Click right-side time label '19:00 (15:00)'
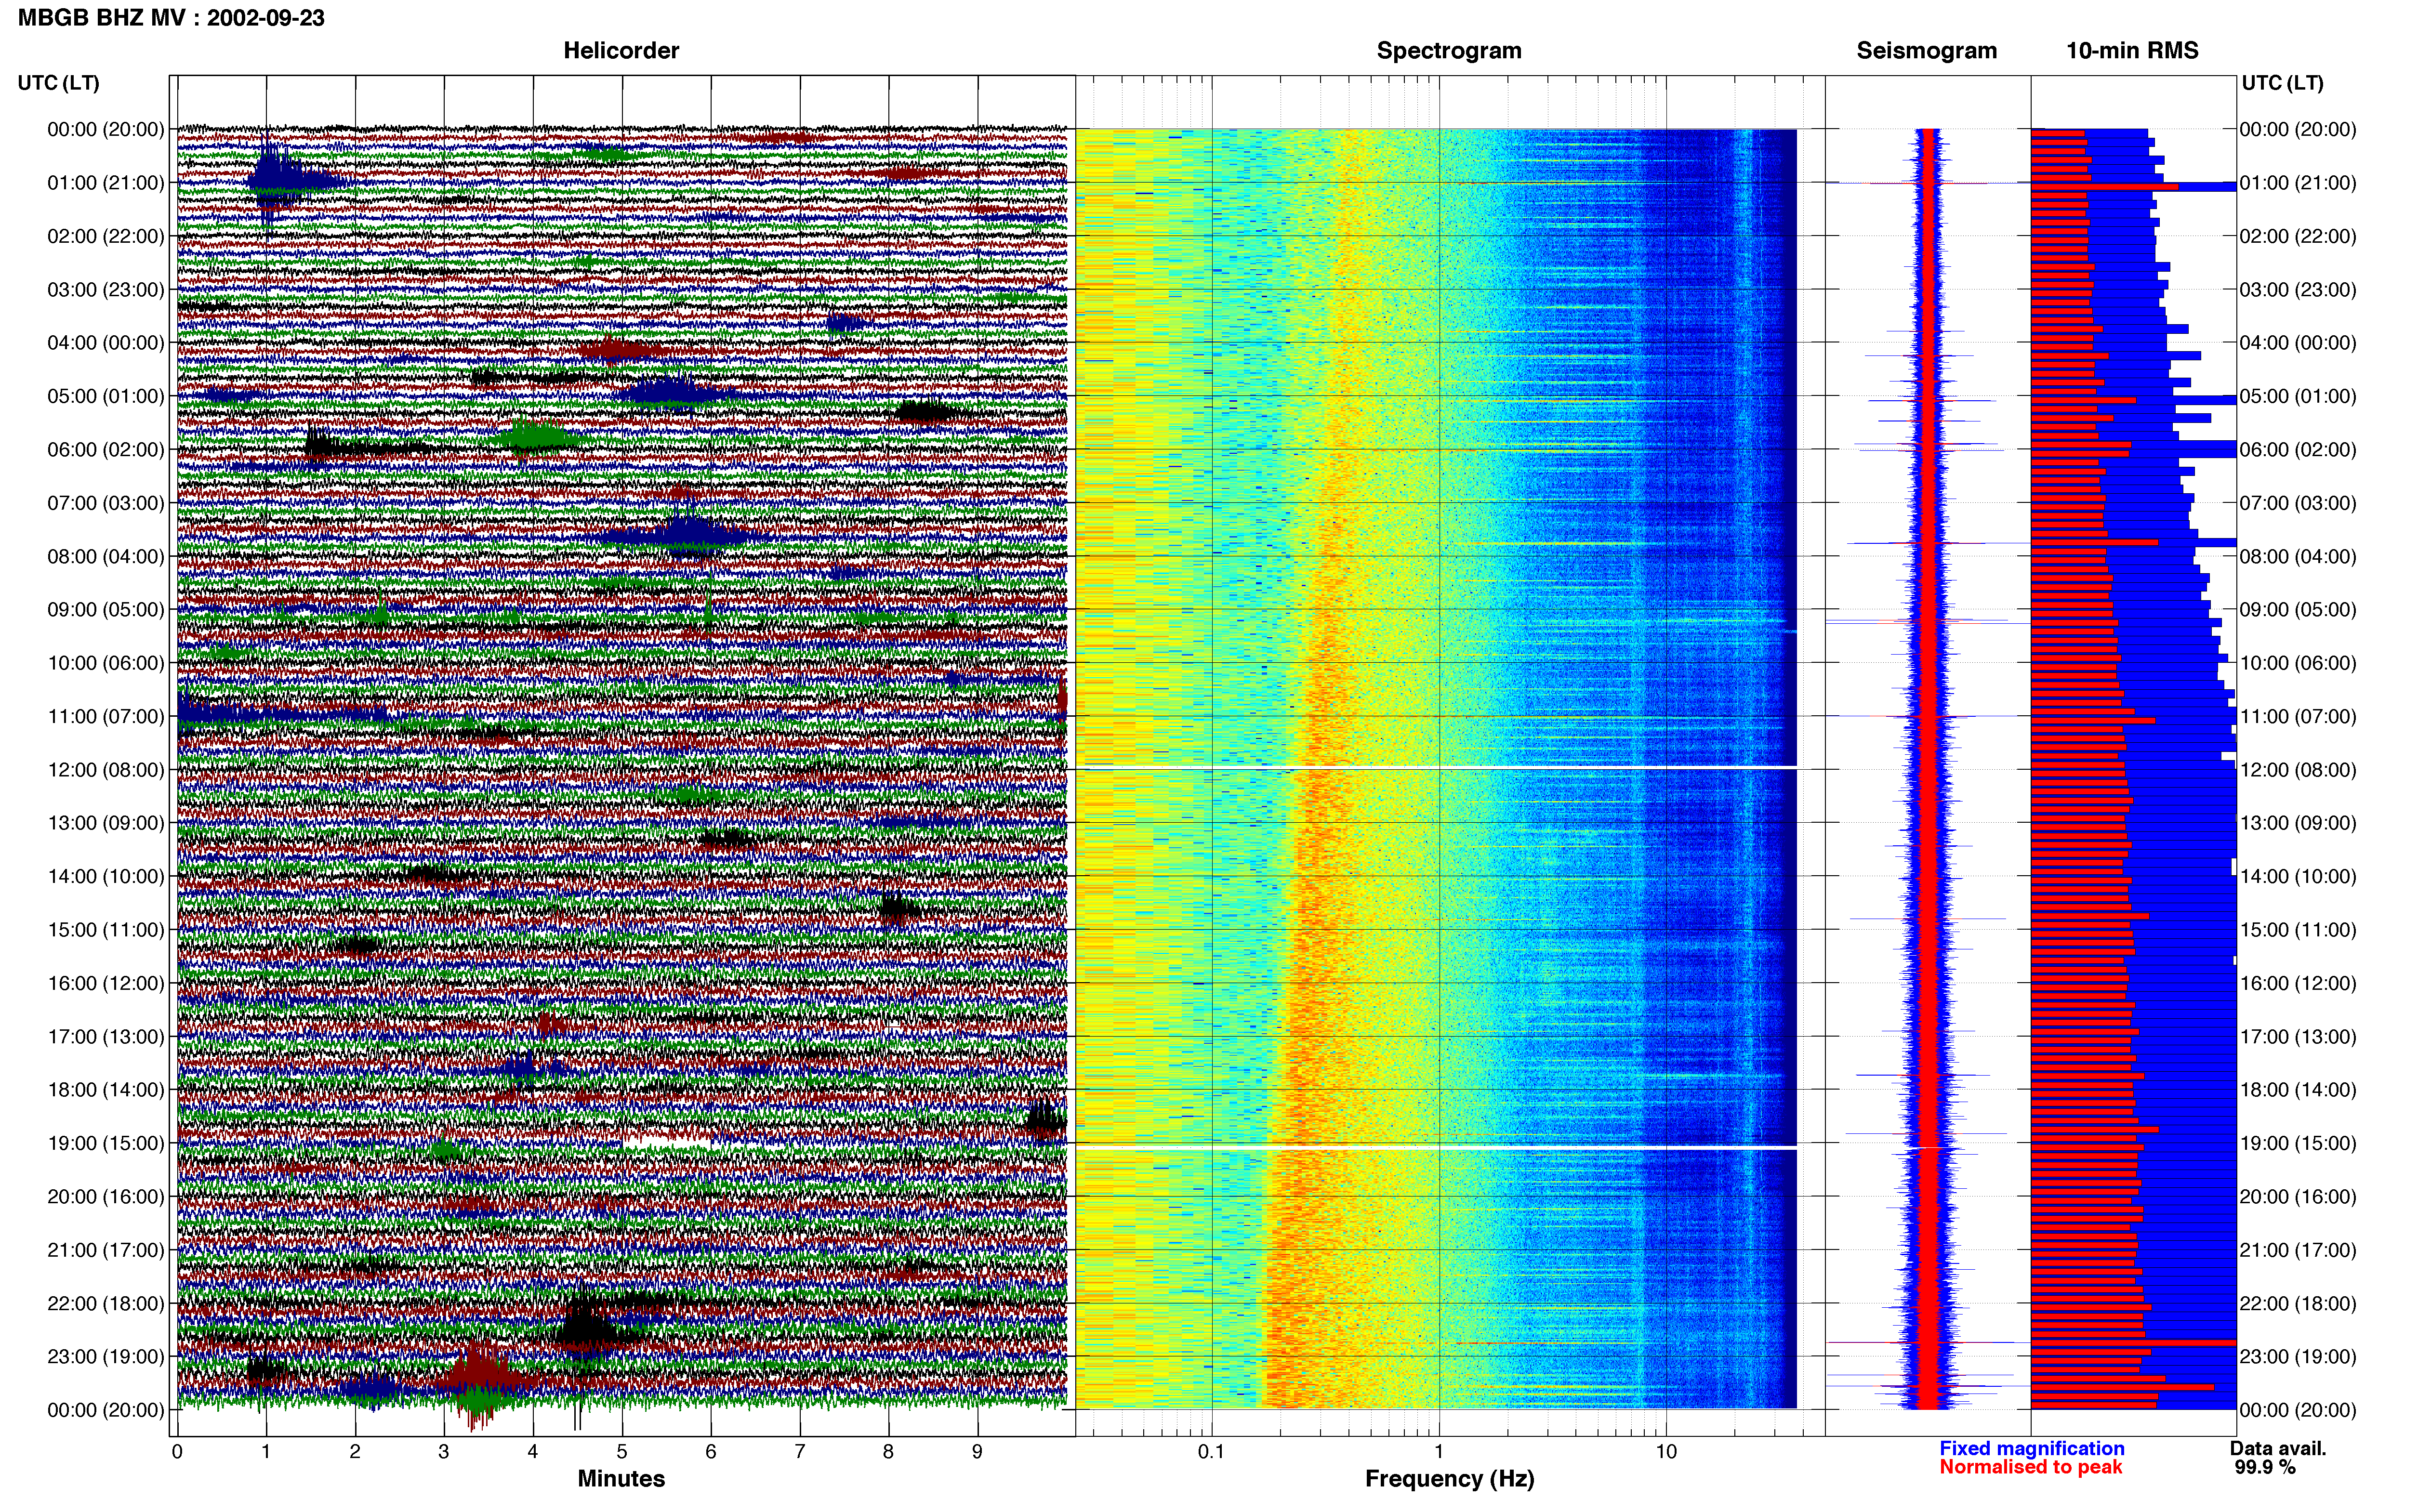This screenshot has height=1512, width=2418. [x=2298, y=1143]
